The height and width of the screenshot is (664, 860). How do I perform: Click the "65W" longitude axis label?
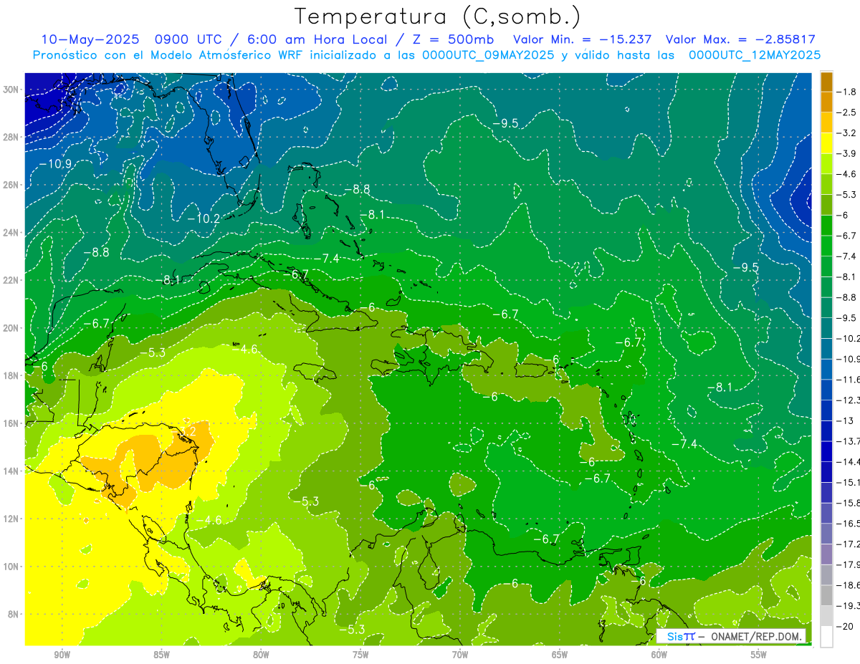560,655
